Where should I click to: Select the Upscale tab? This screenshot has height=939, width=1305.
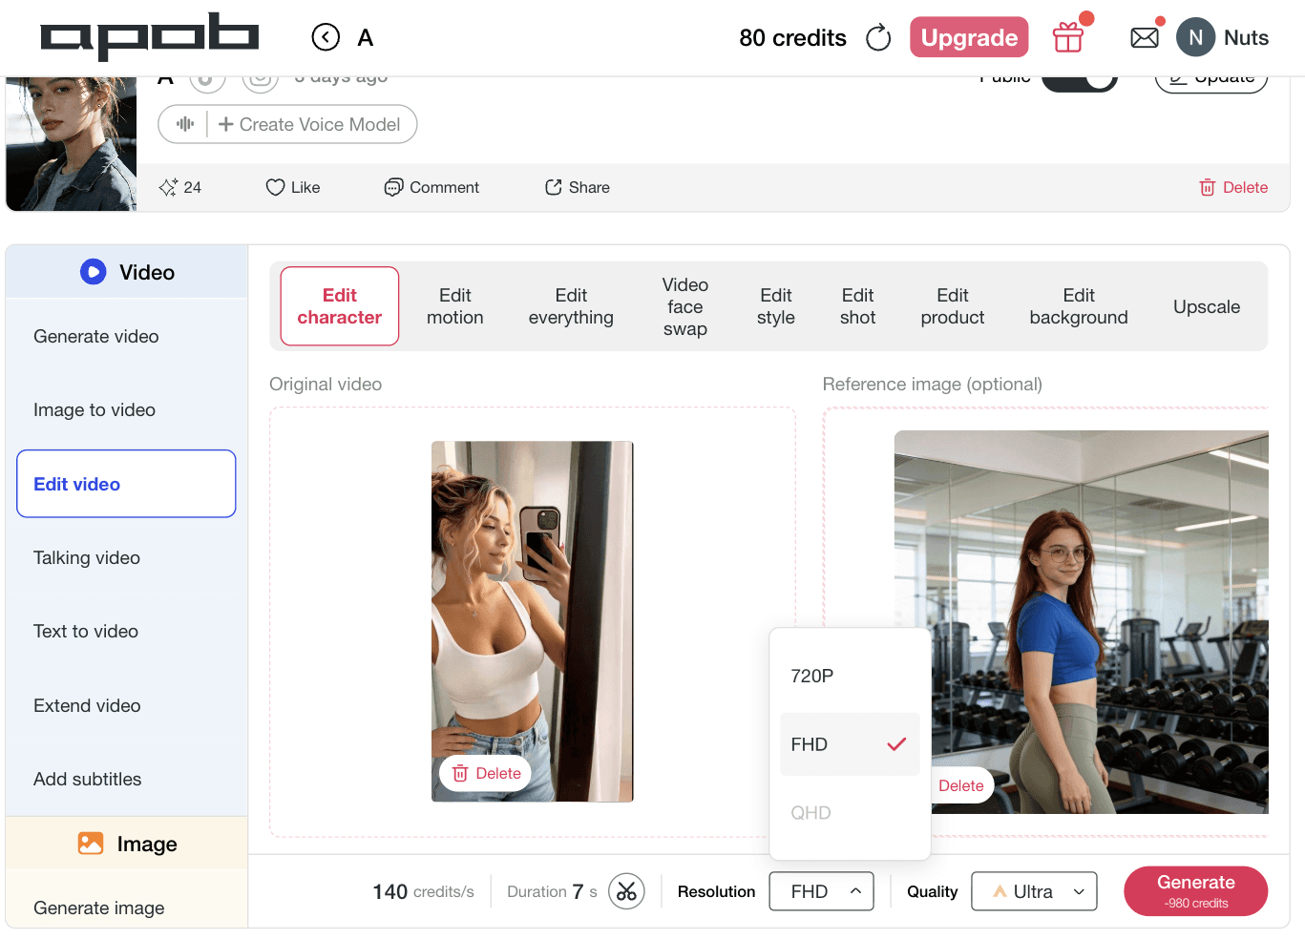click(x=1207, y=306)
